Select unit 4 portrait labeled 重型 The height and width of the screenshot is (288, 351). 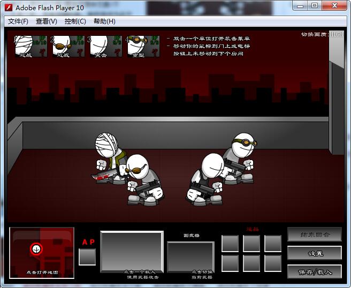(143, 47)
